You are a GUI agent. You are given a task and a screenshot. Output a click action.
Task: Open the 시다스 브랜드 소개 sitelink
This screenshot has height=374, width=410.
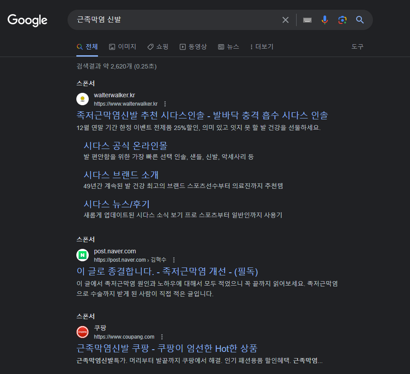122,175
